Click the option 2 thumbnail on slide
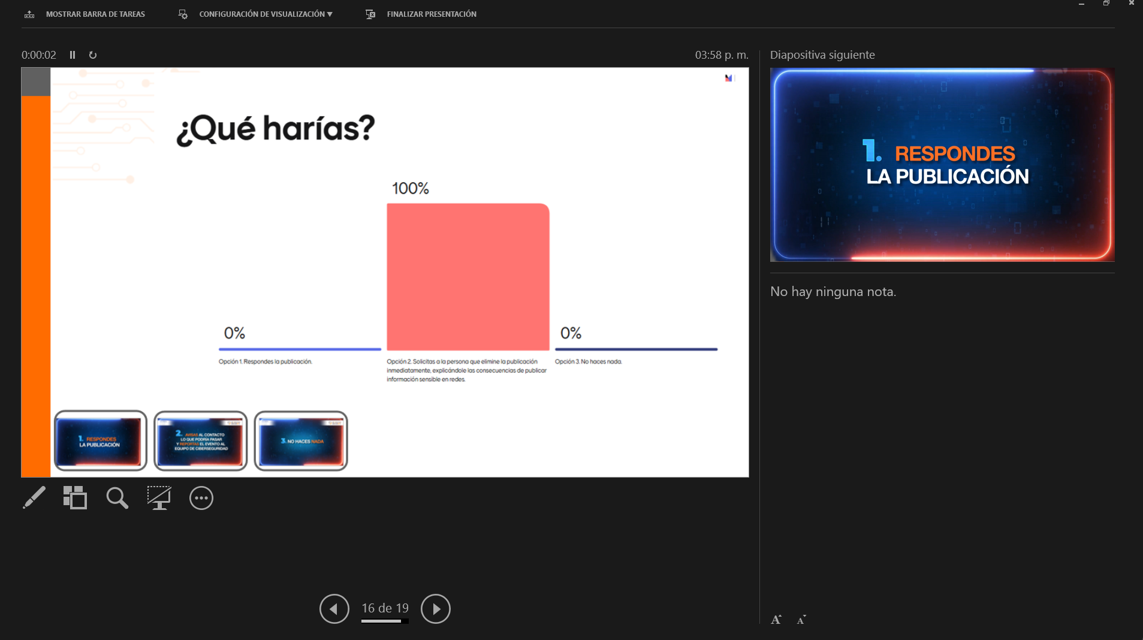 click(200, 440)
